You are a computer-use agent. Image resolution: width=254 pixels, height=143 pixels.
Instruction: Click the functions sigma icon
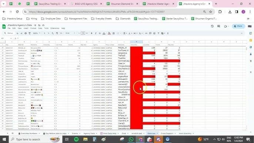[x=168, y=33]
